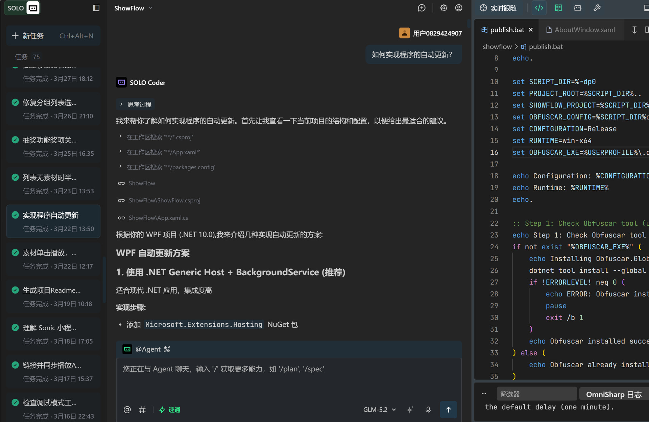Start a new task
Screen dimensions: 649x422
click(x=53, y=36)
